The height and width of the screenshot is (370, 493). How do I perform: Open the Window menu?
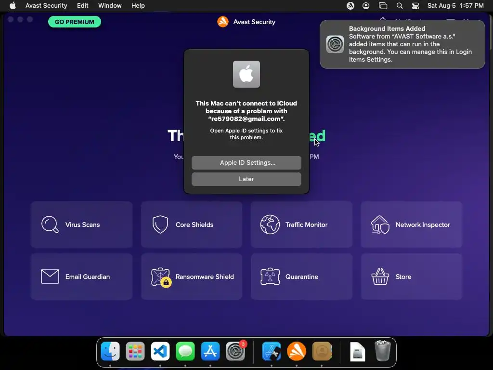(110, 5)
